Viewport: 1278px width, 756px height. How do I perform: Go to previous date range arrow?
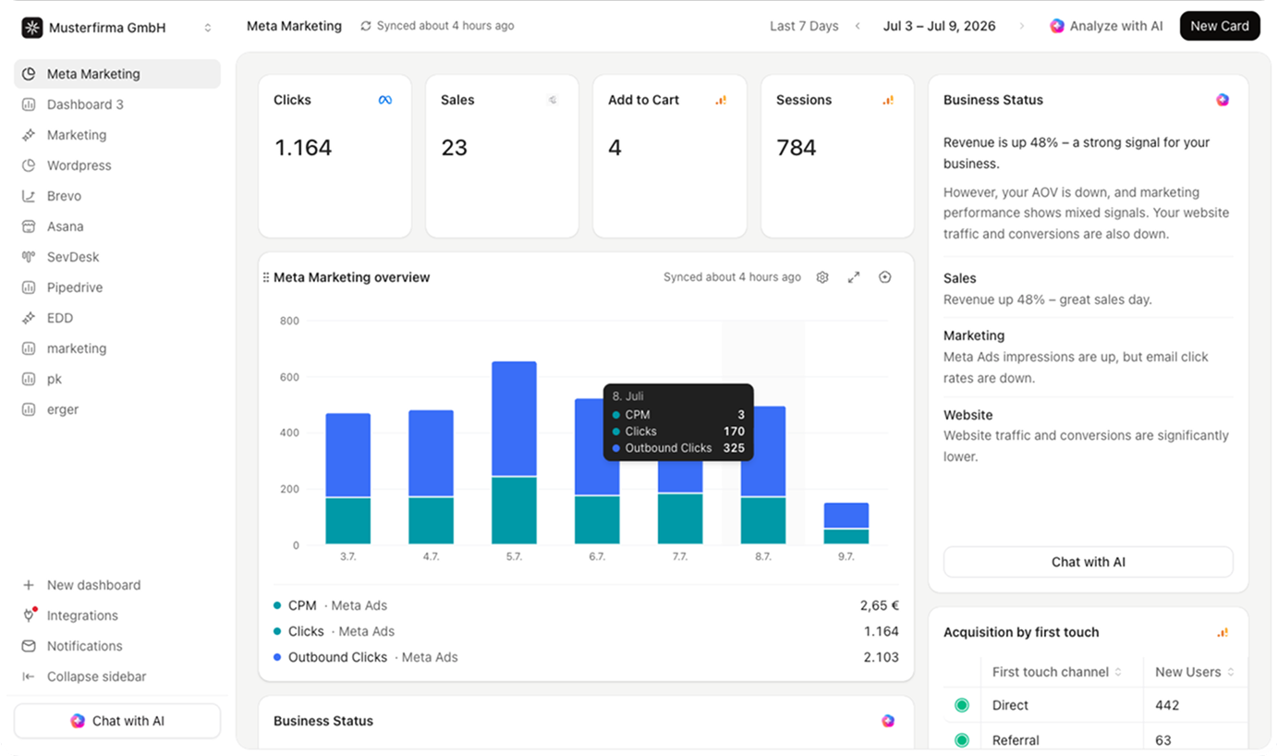tap(858, 26)
